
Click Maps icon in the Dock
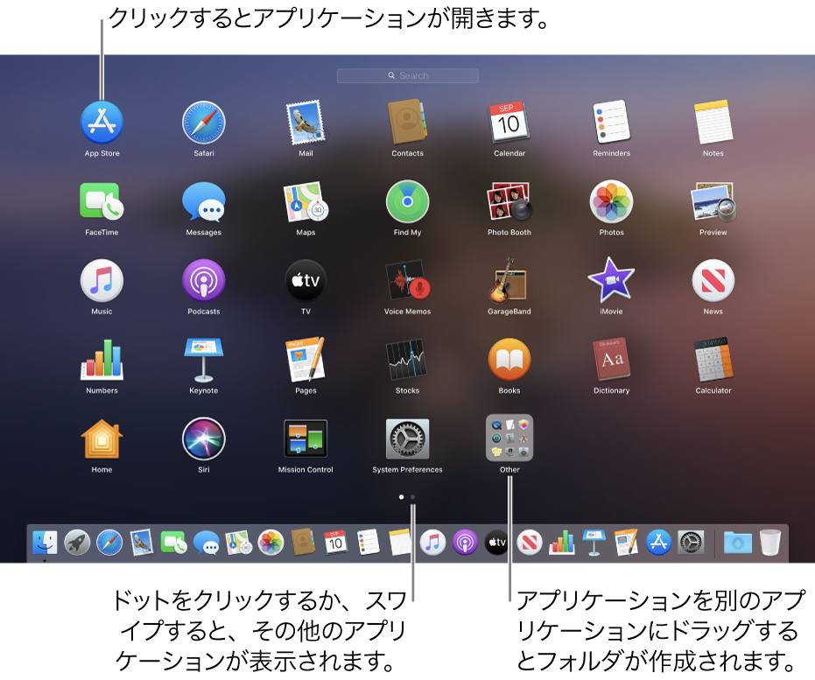[239, 543]
